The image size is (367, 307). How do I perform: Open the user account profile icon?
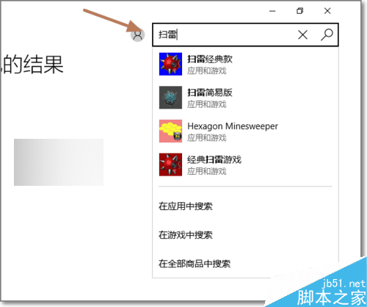[x=138, y=35]
